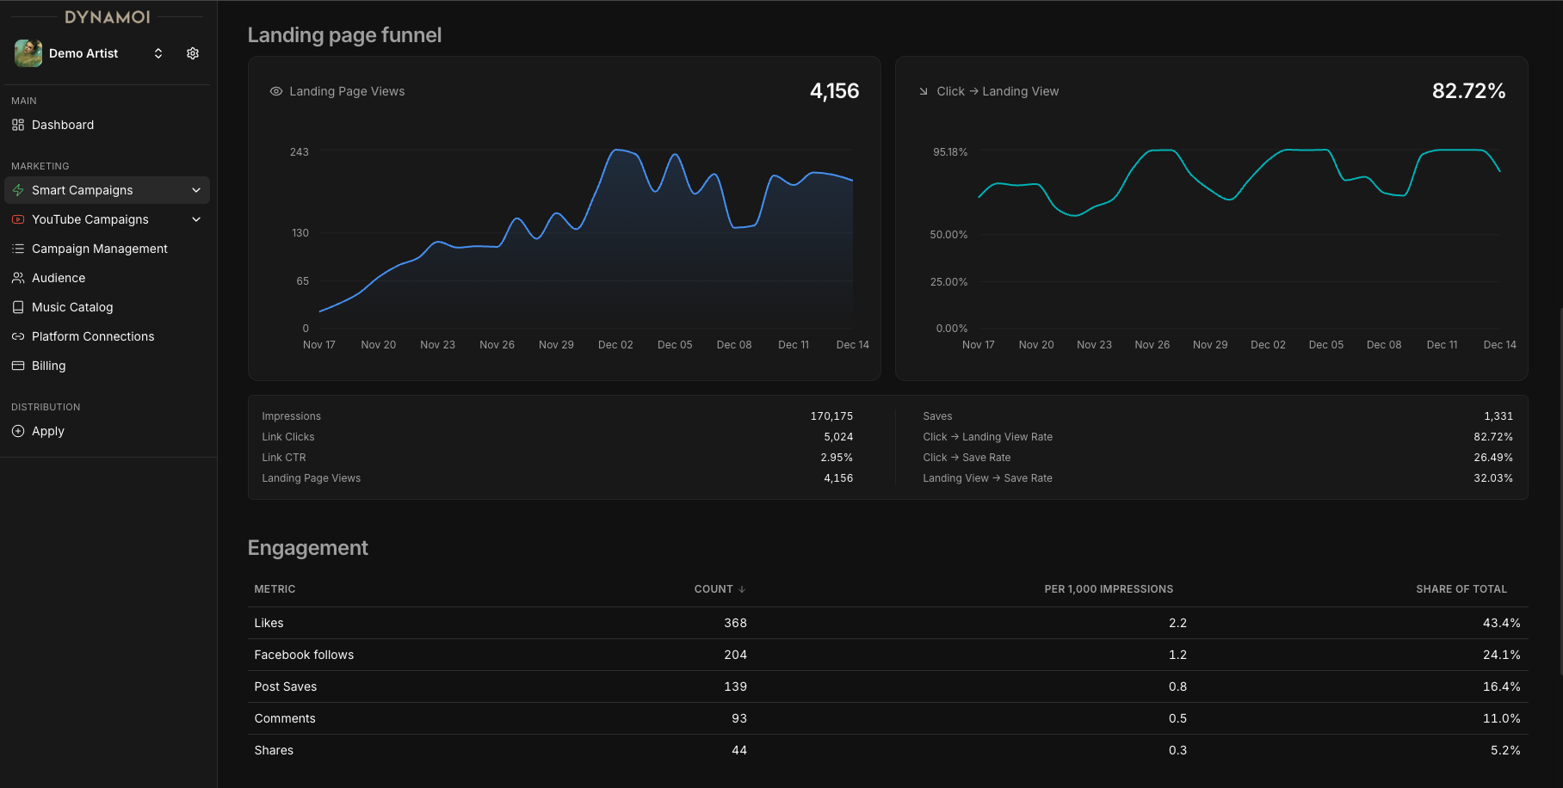
Task: Select the Music Catalog book icon
Action: click(18, 307)
